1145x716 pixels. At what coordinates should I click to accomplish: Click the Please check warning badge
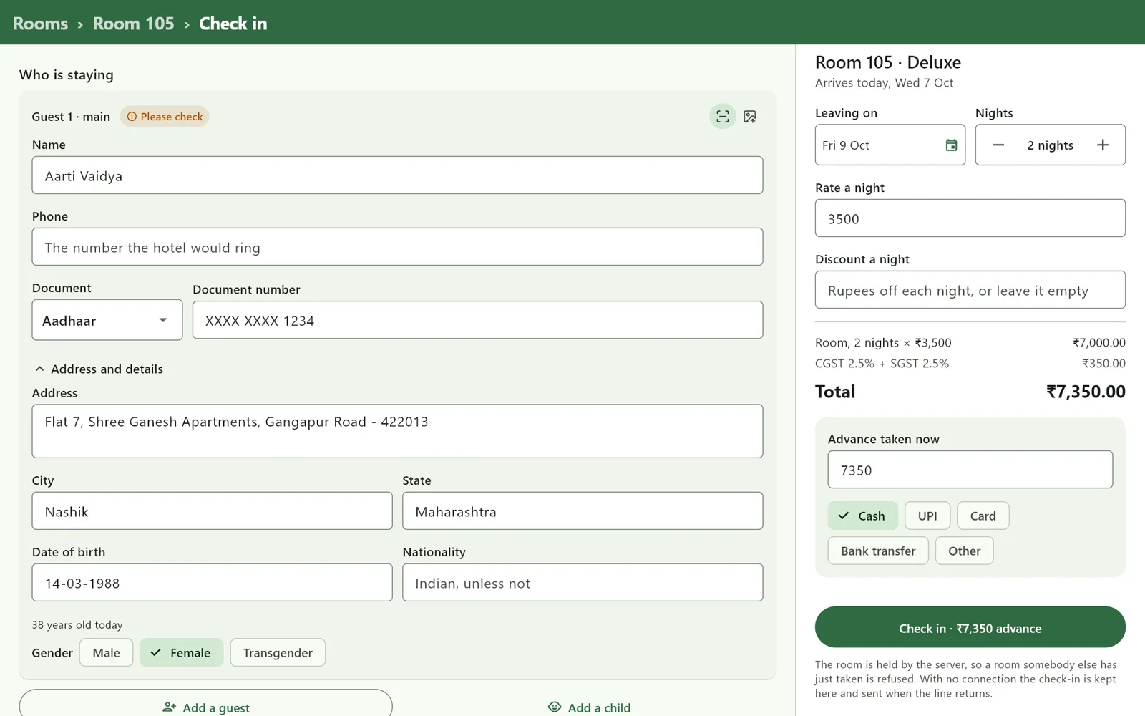165,117
